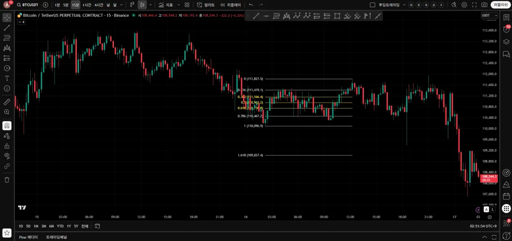The width and height of the screenshot is (512, 241).
Task: Select the candles chart style icon
Action: pos(142,5)
